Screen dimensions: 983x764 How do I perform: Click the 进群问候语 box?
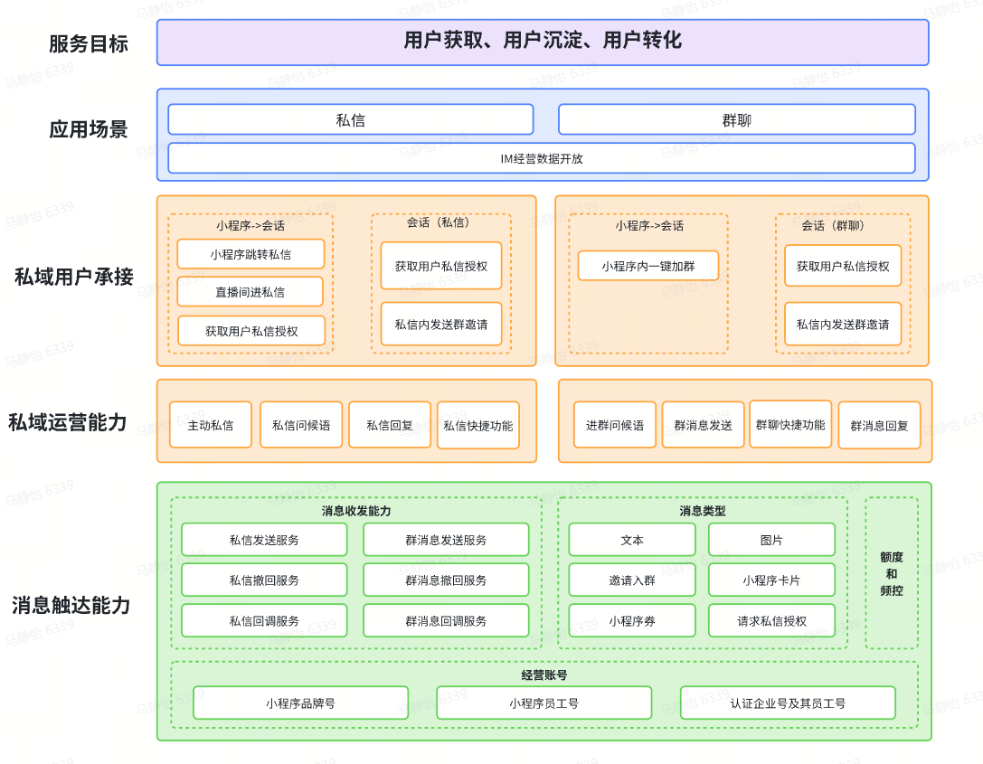tap(615, 425)
